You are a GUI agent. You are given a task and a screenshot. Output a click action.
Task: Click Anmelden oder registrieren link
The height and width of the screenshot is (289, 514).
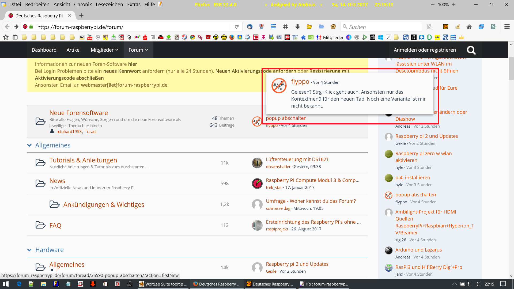click(425, 50)
